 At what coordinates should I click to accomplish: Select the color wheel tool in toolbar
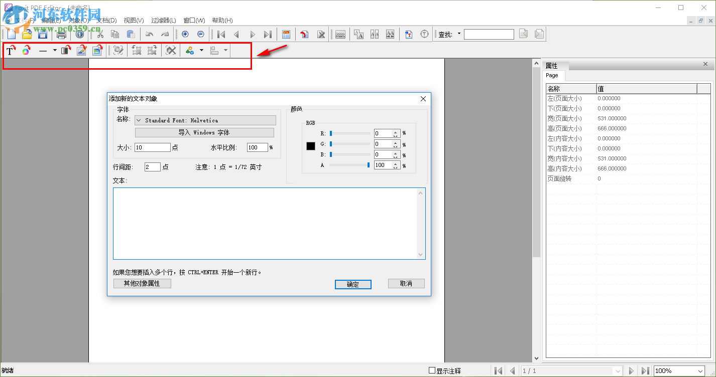(x=26, y=50)
